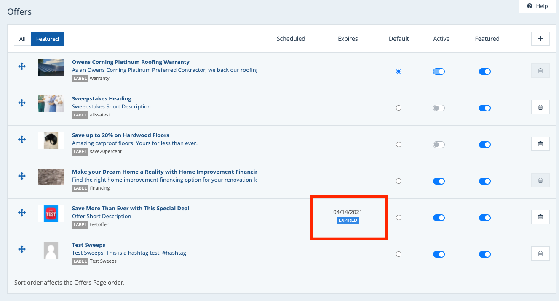This screenshot has width=559, height=301.
Task: Click the red TEST offer thumbnail
Action: [x=51, y=214]
